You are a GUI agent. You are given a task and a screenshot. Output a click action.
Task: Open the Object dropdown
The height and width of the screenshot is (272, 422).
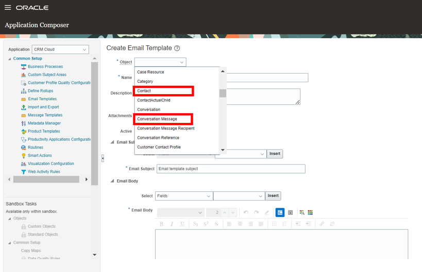[160, 62]
